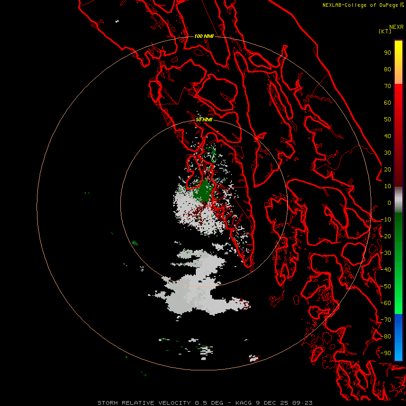Click the -50 knot scale value

click(386, 286)
